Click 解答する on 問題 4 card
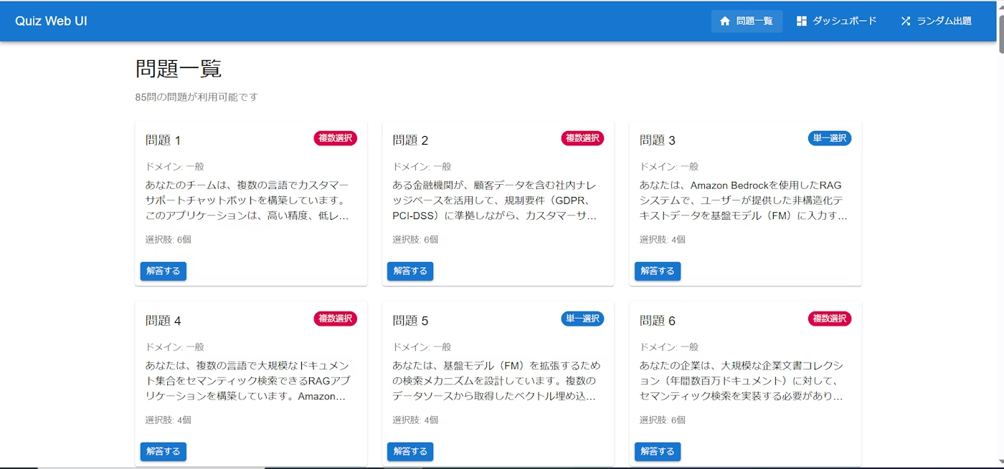The width and height of the screenshot is (1004, 469). pos(164,451)
